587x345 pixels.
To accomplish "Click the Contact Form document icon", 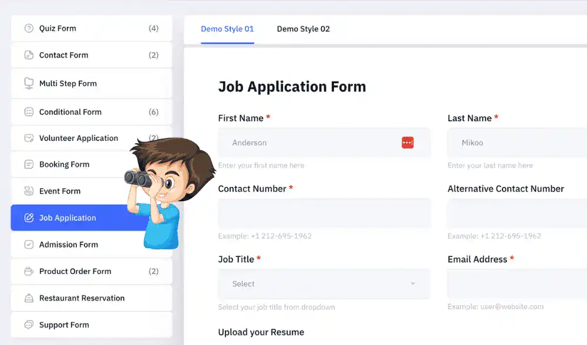I will tap(29, 55).
